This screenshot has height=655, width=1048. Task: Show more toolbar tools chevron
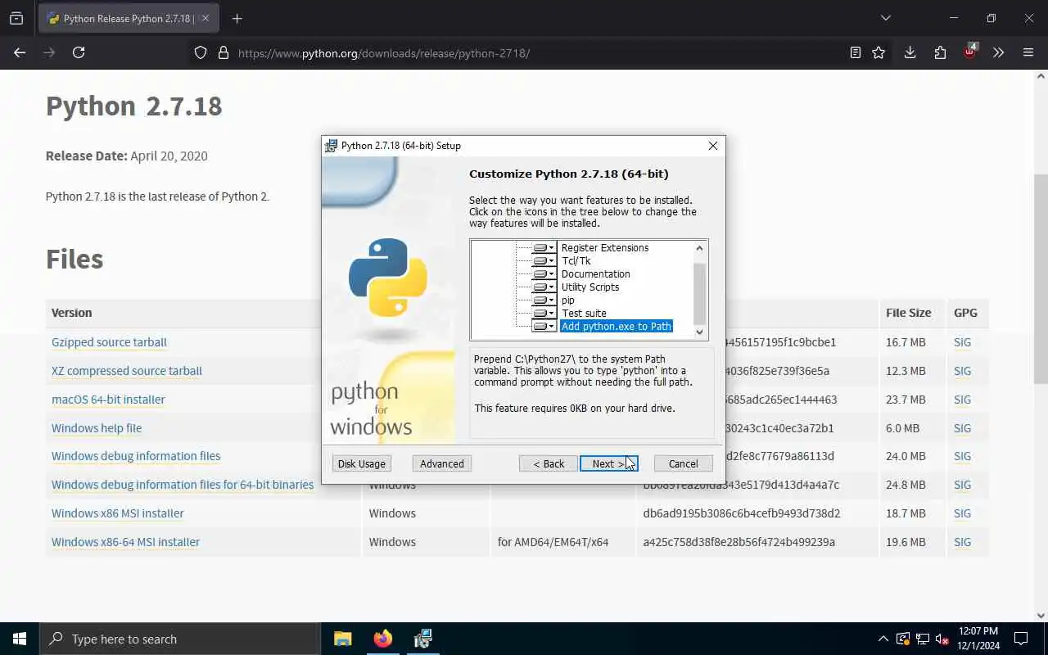tap(998, 52)
